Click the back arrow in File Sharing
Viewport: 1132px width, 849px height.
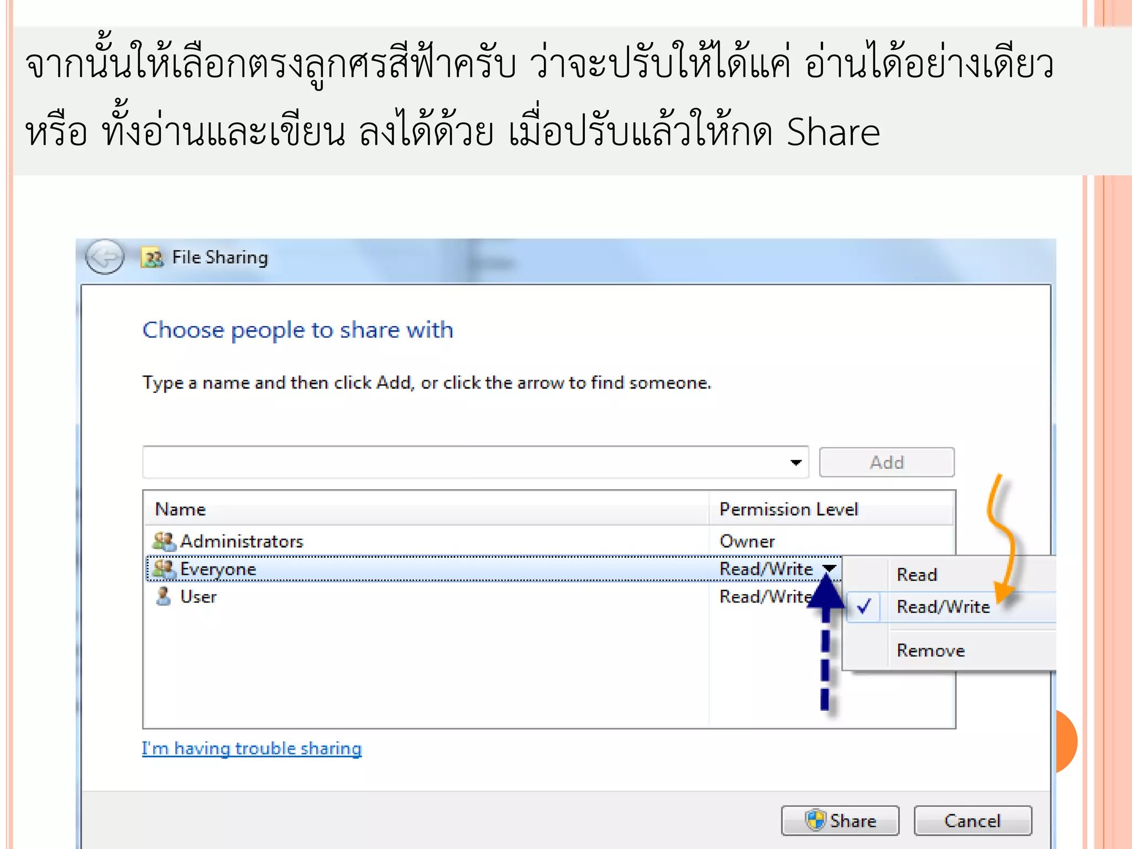point(104,257)
